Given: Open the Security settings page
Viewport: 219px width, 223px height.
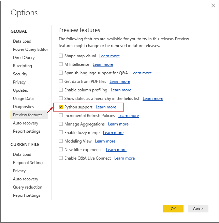Looking at the screenshot, I should click(x=20, y=74).
